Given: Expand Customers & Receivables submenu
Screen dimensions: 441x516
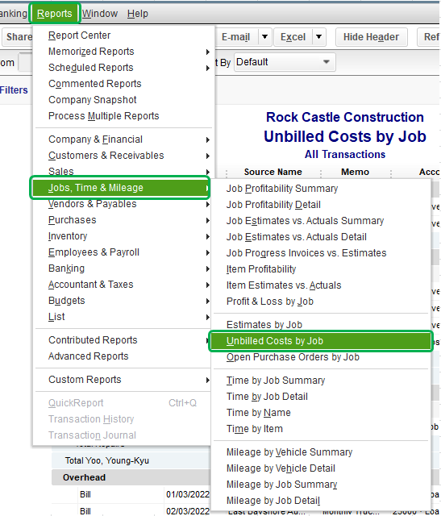Looking at the screenshot, I should (x=123, y=156).
